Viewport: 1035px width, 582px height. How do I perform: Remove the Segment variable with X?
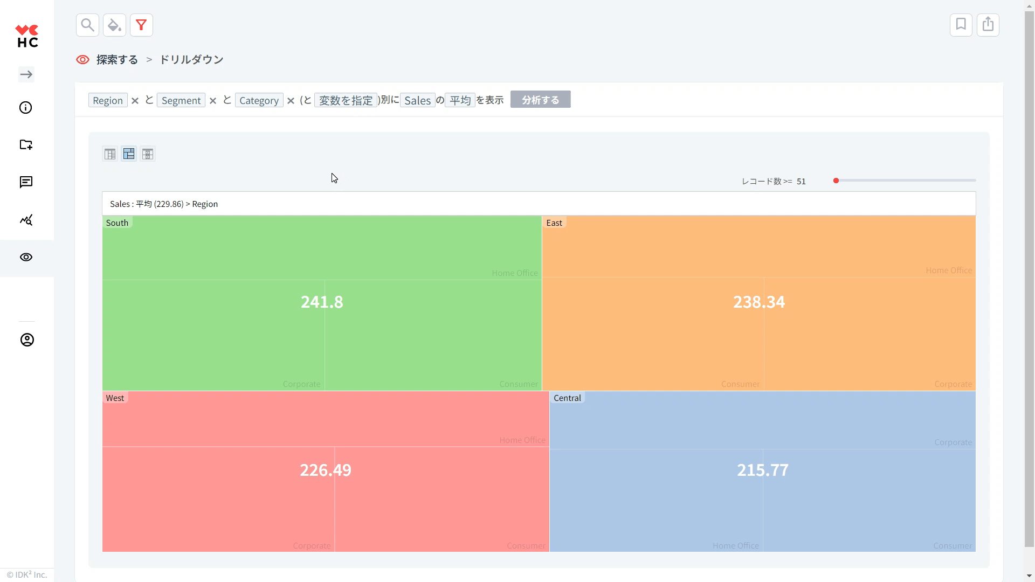(213, 101)
